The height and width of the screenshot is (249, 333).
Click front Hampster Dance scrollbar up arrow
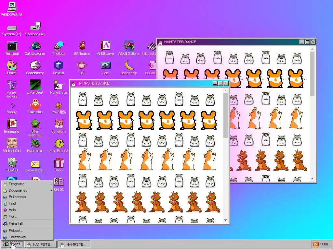click(x=226, y=91)
